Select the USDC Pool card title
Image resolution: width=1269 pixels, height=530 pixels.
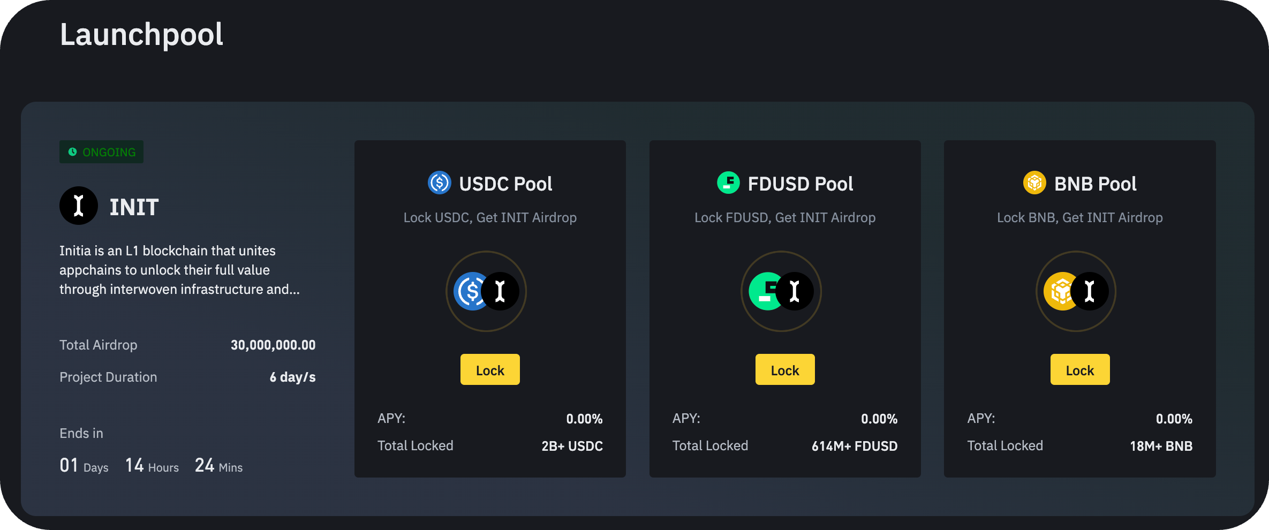click(506, 183)
